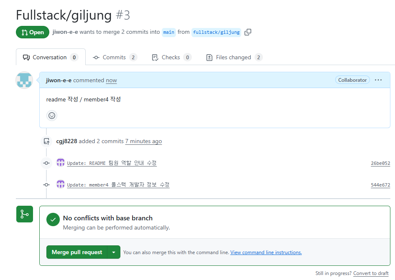The image size is (395, 280).
Task: Copy the fullstack/giljung branch name icon
Action: coord(248,32)
